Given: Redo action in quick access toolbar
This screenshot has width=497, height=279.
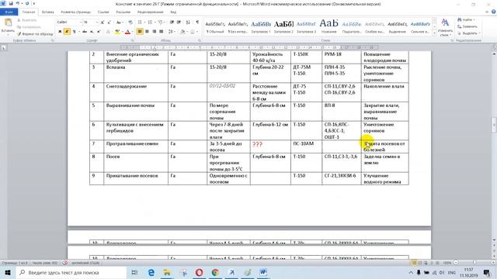Looking at the screenshot, I should [27, 3].
